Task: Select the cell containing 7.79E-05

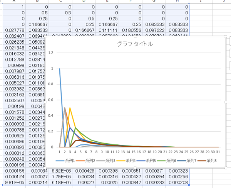Action: point(60,177)
